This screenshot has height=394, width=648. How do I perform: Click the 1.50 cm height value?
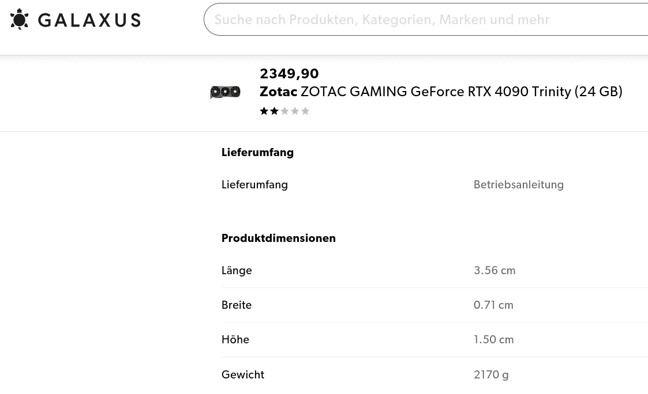[x=493, y=340]
